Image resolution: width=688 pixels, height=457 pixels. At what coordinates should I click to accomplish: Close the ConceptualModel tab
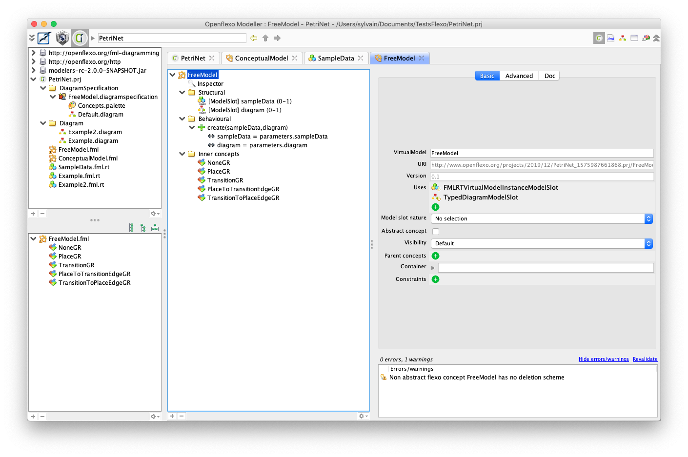click(295, 58)
